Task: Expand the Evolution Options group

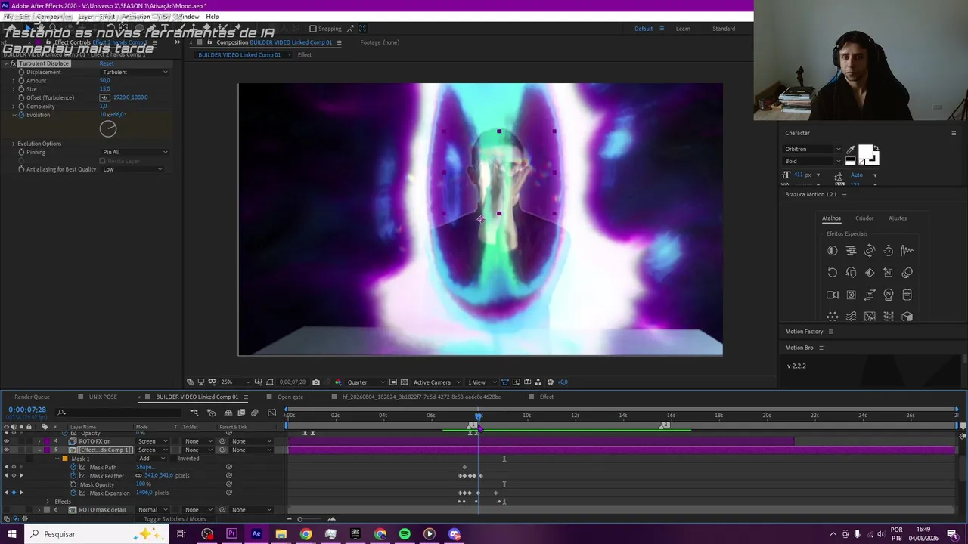Action: pyautogui.click(x=14, y=144)
